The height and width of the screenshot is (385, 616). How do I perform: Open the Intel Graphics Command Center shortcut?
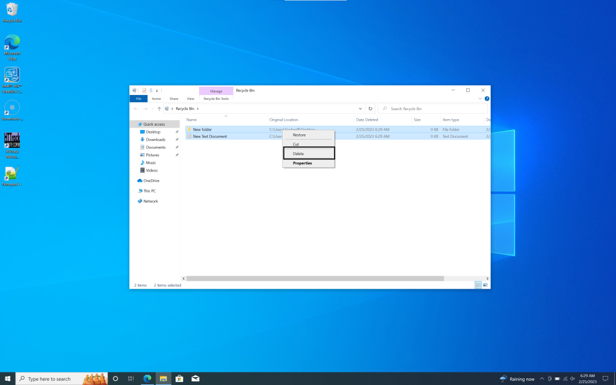[x=12, y=80]
